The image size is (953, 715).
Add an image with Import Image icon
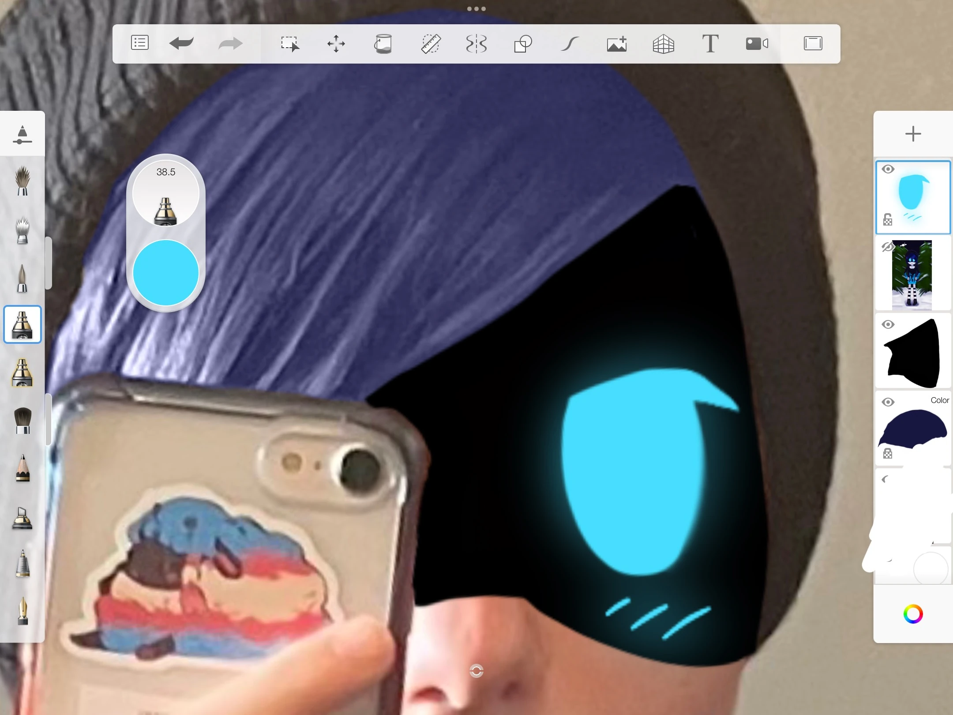tap(617, 44)
